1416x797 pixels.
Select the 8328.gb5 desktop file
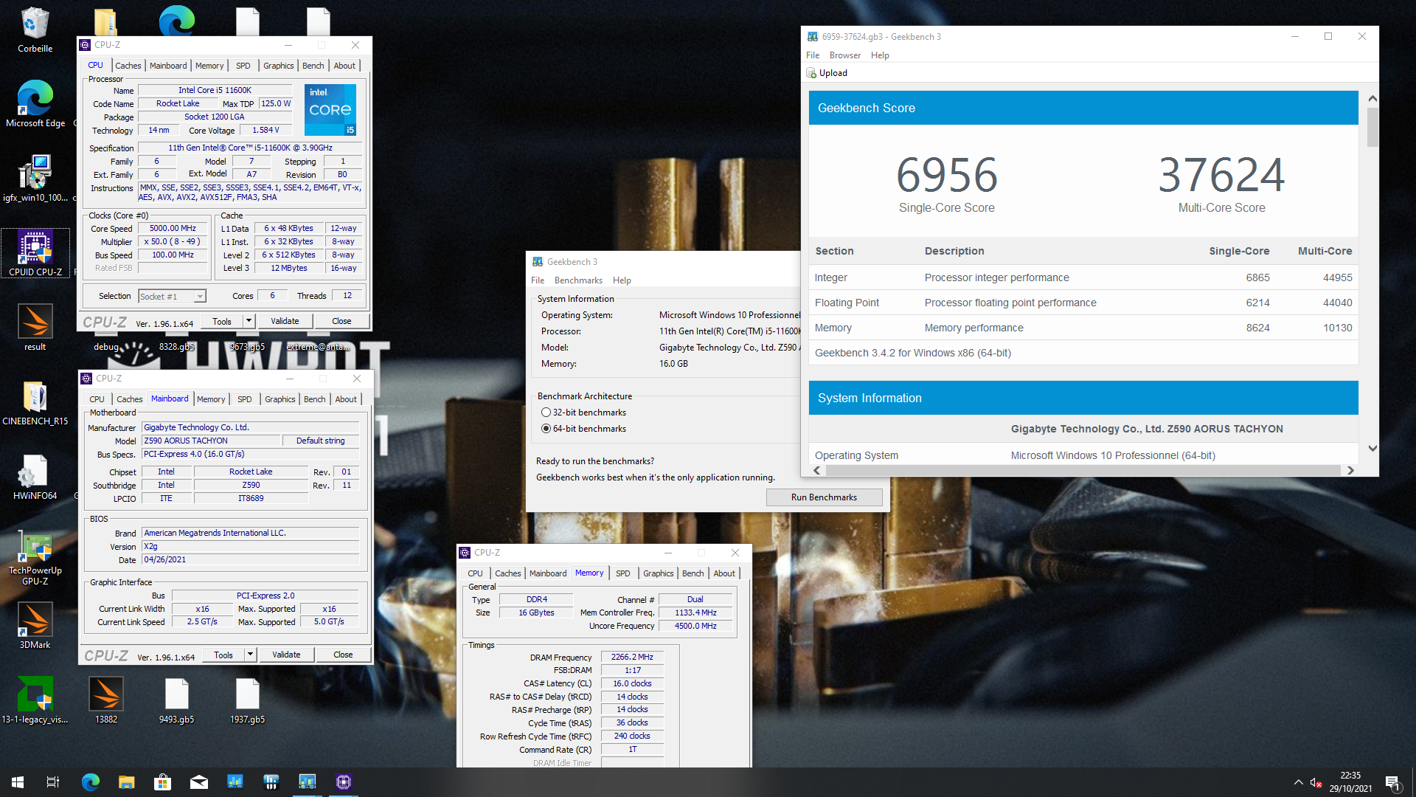(x=176, y=347)
